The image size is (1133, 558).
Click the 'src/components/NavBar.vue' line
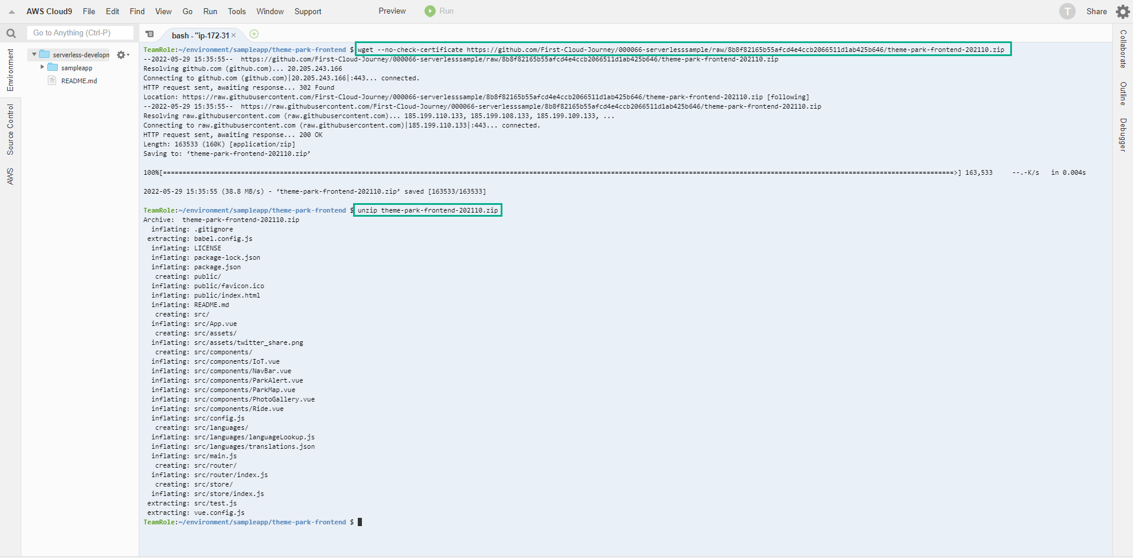coord(221,371)
